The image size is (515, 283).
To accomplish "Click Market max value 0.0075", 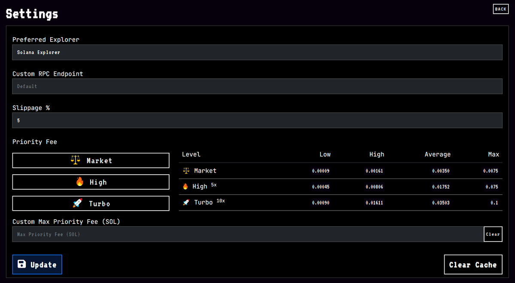I will click(x=491, y=171).
